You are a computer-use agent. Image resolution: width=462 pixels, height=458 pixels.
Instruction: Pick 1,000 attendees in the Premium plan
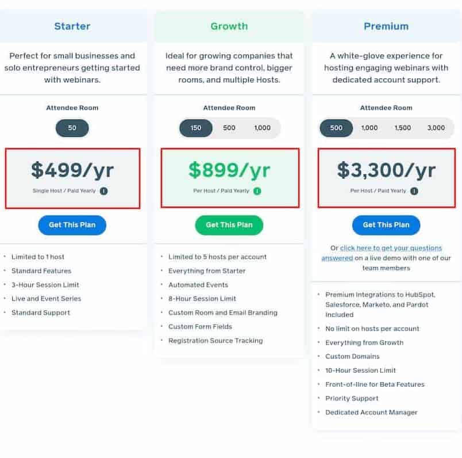click(369, 128)
